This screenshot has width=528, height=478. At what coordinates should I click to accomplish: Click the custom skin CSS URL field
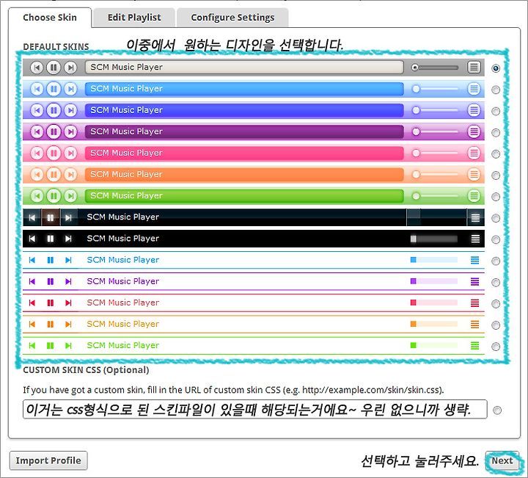[x=255, y=409]
